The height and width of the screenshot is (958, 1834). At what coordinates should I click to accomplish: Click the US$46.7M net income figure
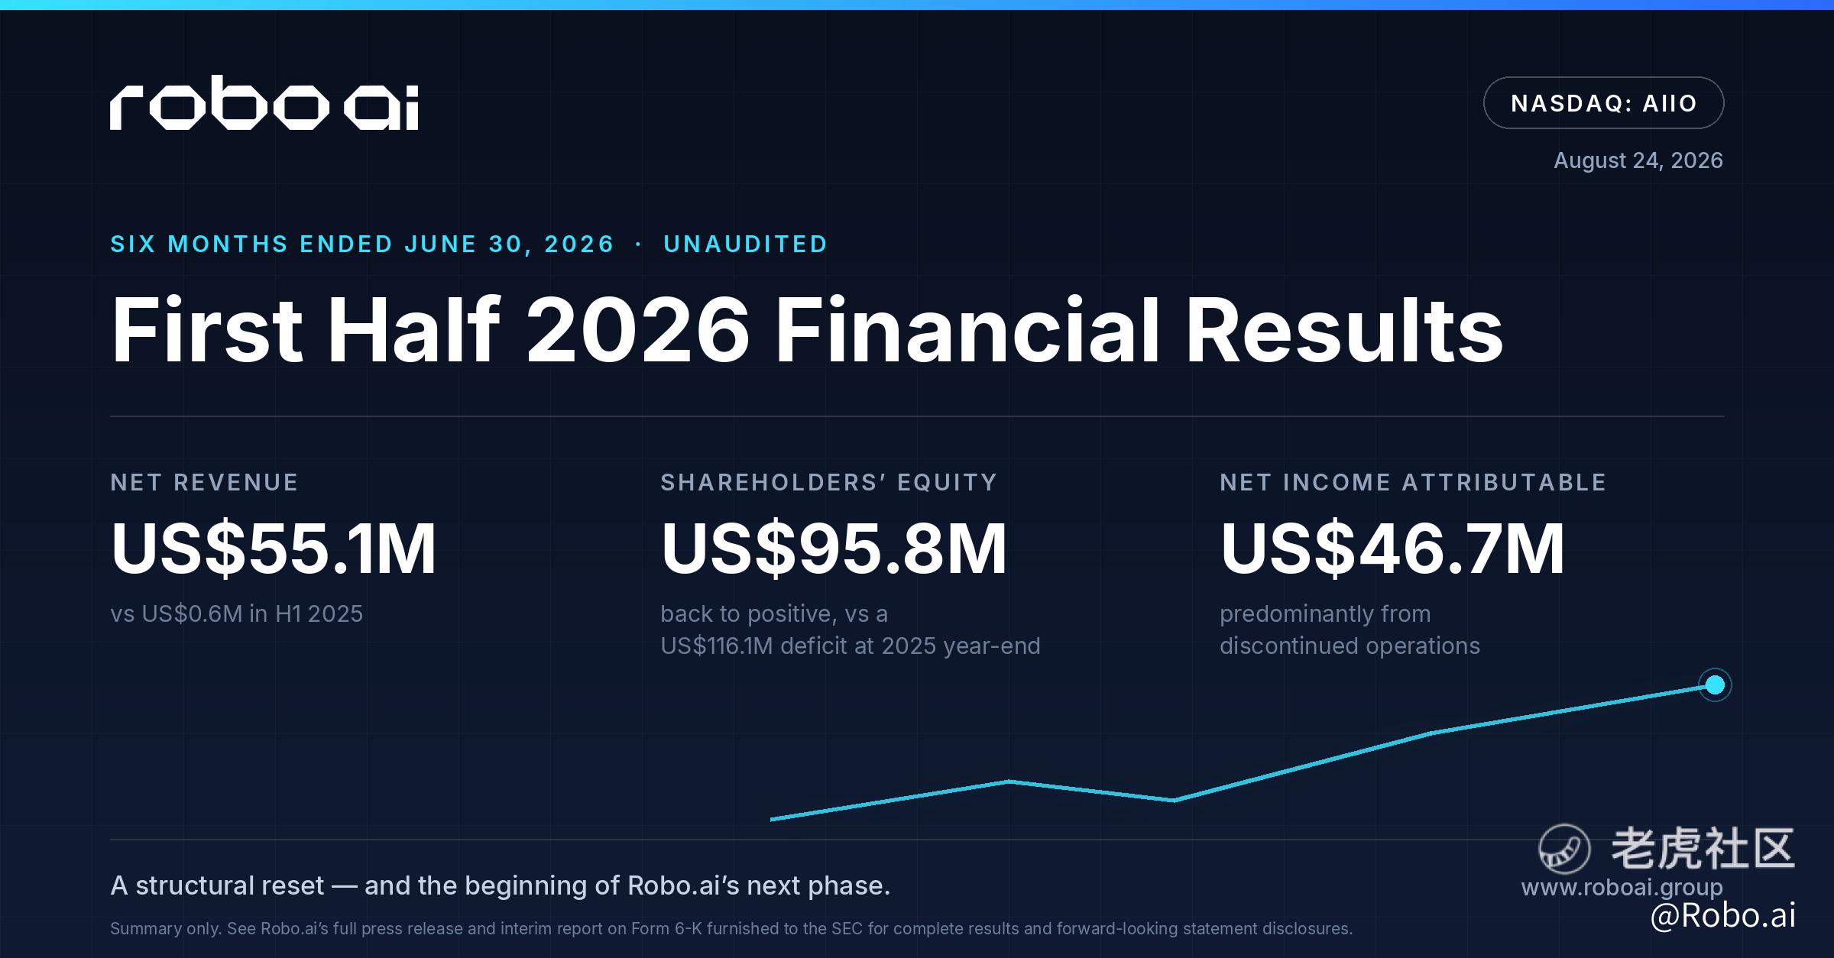[1392, 548]
